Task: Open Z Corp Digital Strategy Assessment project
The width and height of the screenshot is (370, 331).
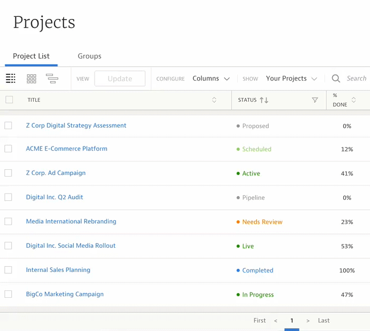Action: click(x=76, y=125)
